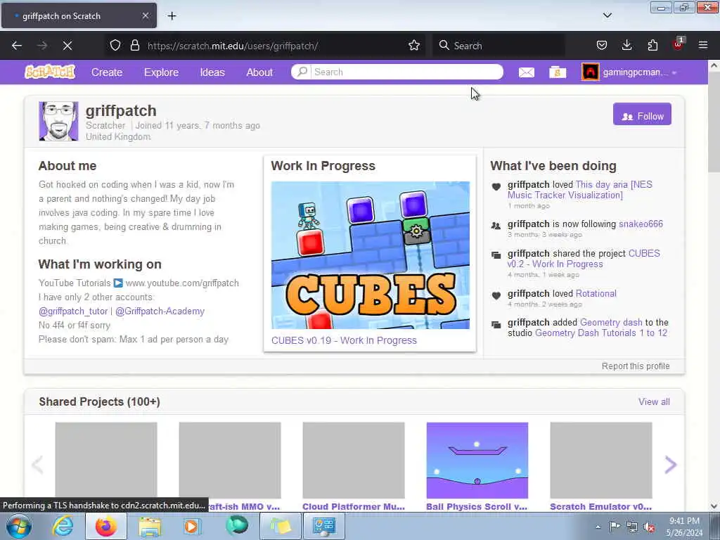Open the snakeo666 profile link
Image resolution: width=720 pixels, height=540 pixels.
[641, 224]
